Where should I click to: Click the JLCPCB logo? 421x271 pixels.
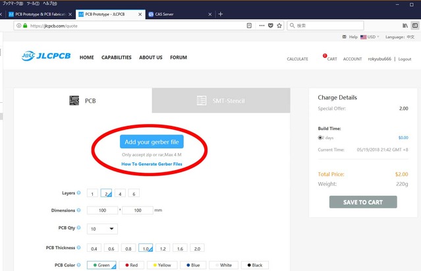46,56
